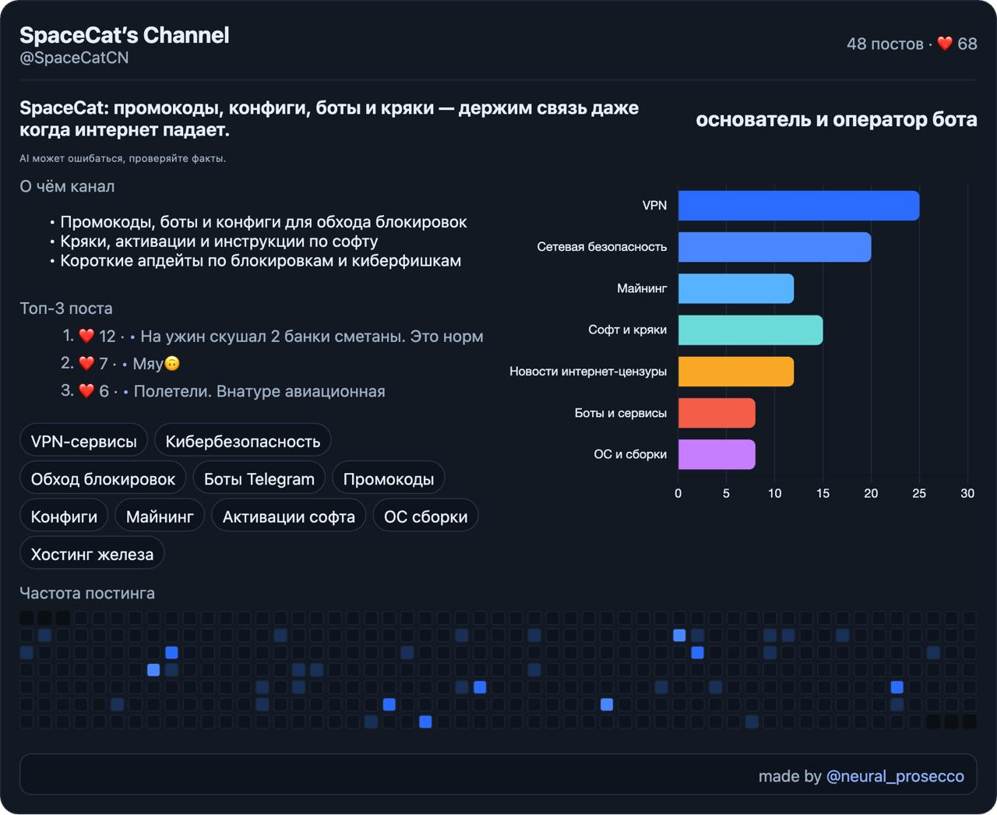Choose the ОС сборки tag
The image size is (997, 815).
coord(425,517)
